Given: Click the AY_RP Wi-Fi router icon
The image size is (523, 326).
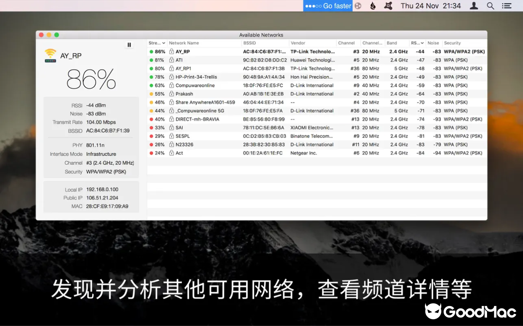Looking at the screenshot, I should pyautogui.click(x=51, y=55).
